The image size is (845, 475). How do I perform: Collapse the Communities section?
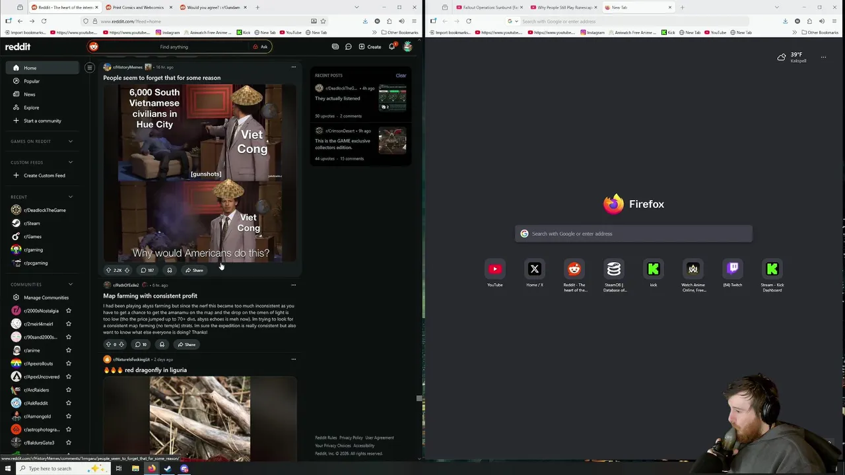point(71,284)
